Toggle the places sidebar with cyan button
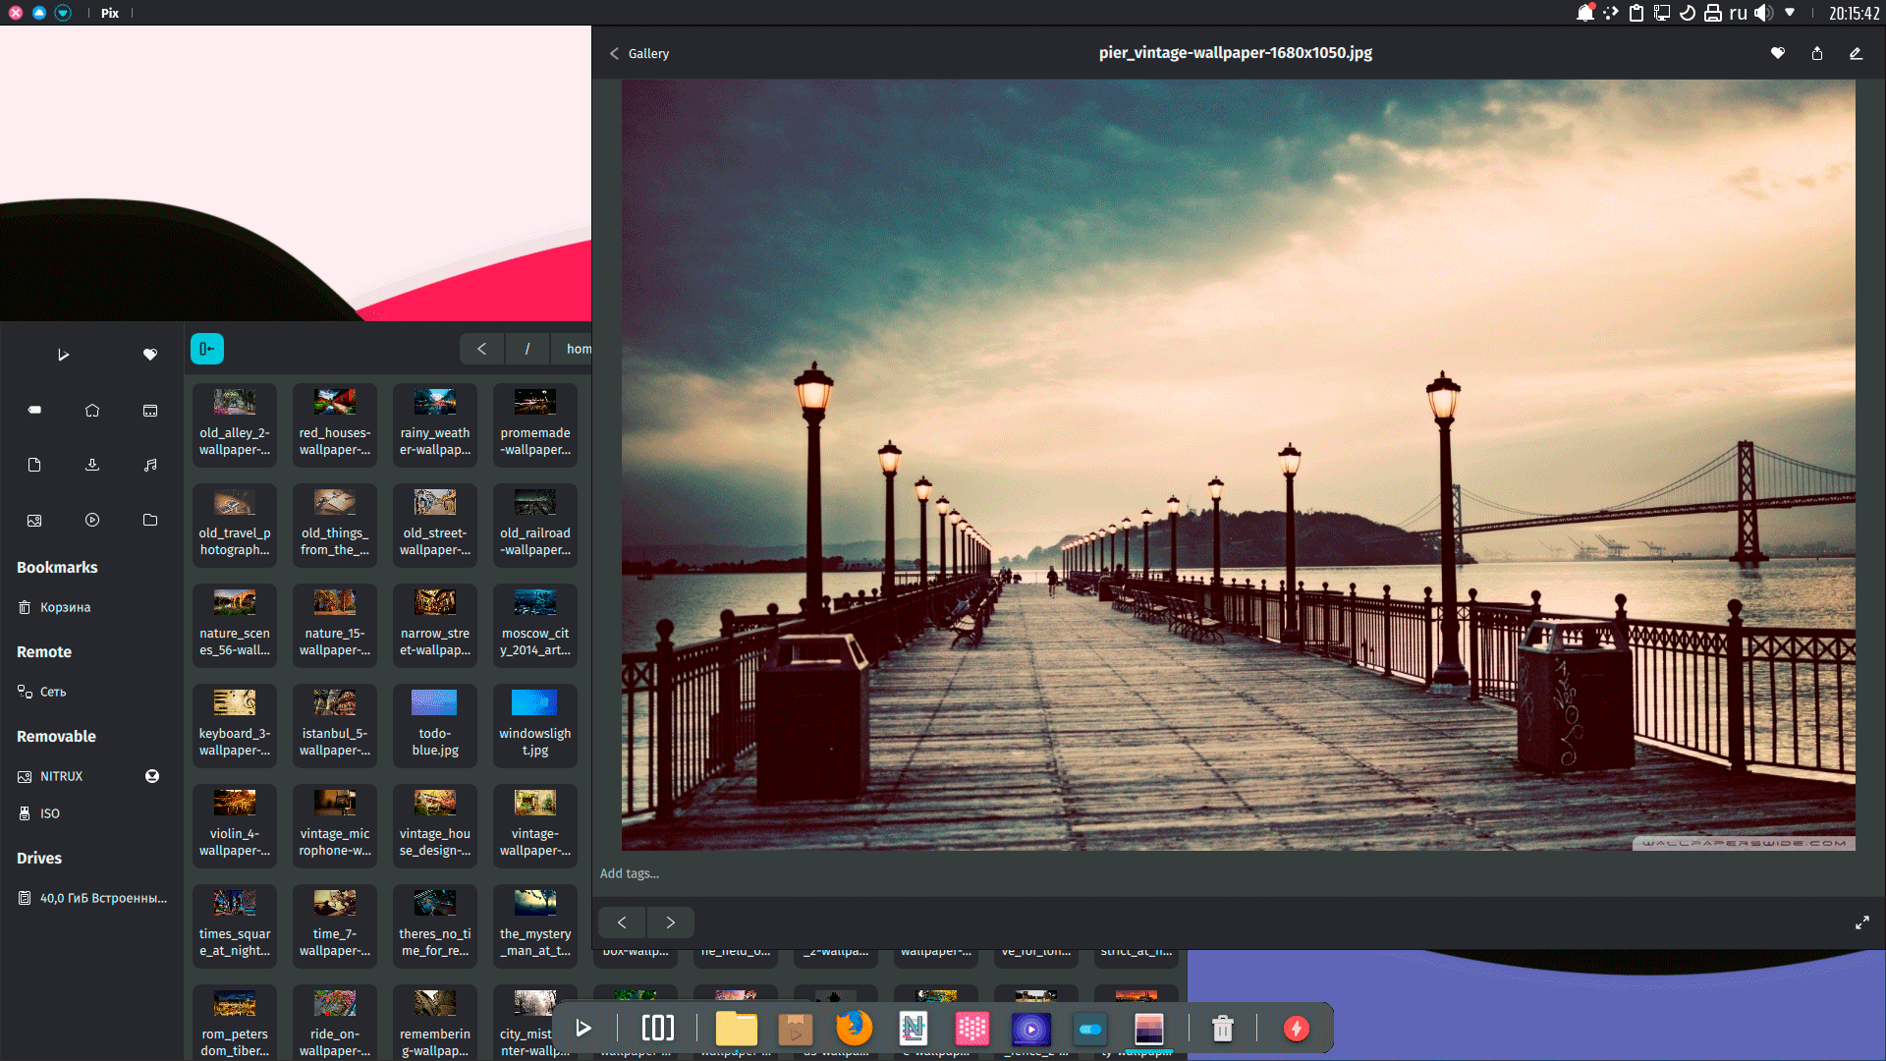Image resolution: width=1886 pixels, height=1061 pixels. coord(207,349)
